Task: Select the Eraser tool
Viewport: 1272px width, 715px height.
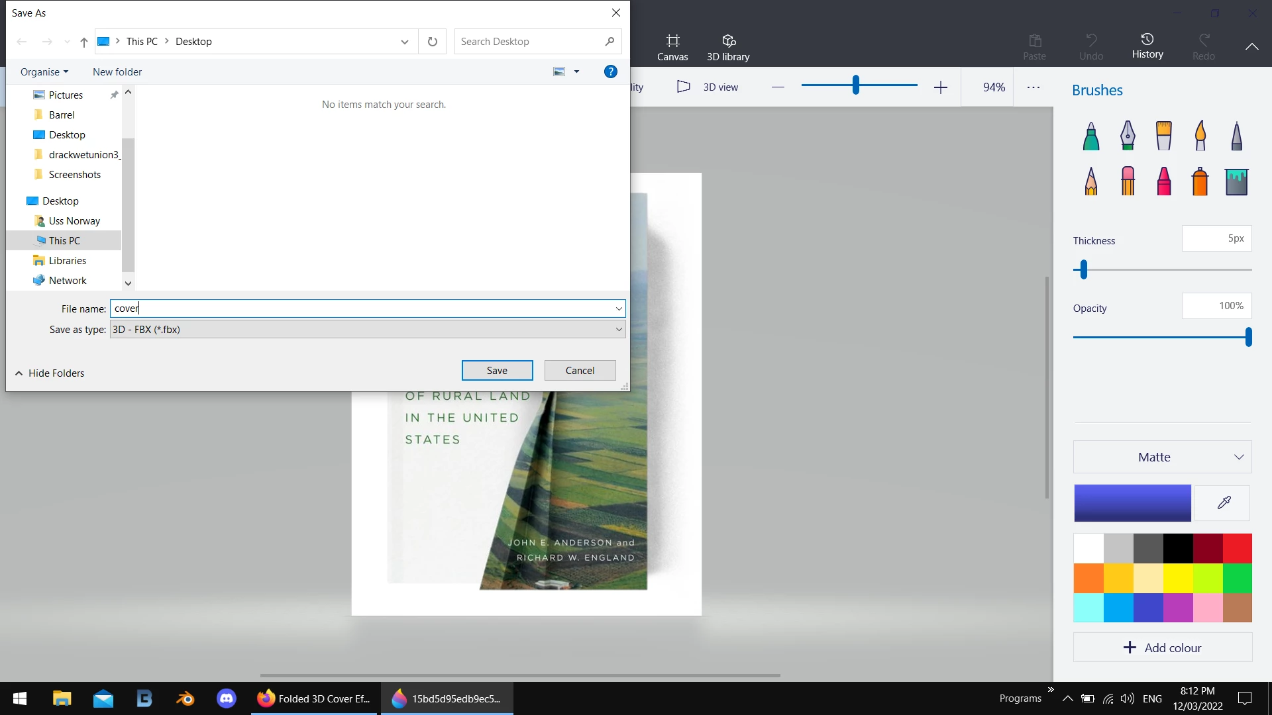Action: coord(1128,181)
